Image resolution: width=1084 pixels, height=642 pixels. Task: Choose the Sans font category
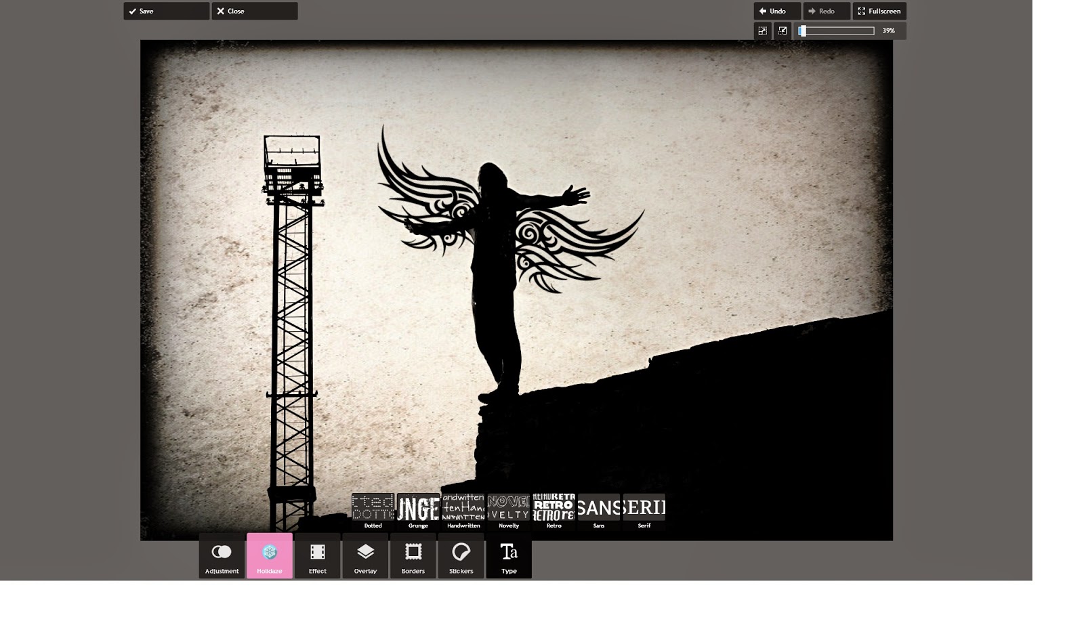point(599,511)
